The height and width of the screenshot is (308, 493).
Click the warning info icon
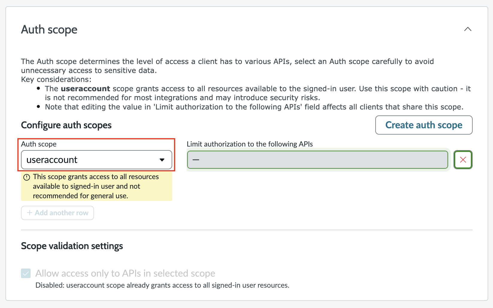pos(27,177)
